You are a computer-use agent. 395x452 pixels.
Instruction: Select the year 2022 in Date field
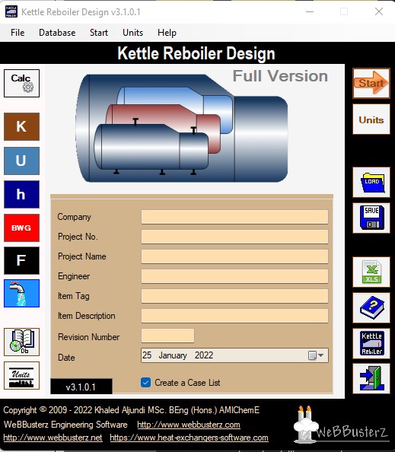204,355
